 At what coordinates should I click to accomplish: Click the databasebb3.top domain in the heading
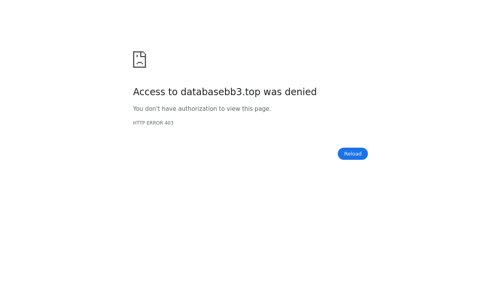pos(220,92)
